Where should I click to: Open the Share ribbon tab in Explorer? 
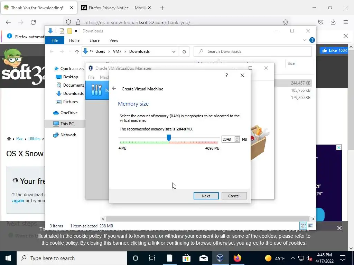tap(94, 40)
